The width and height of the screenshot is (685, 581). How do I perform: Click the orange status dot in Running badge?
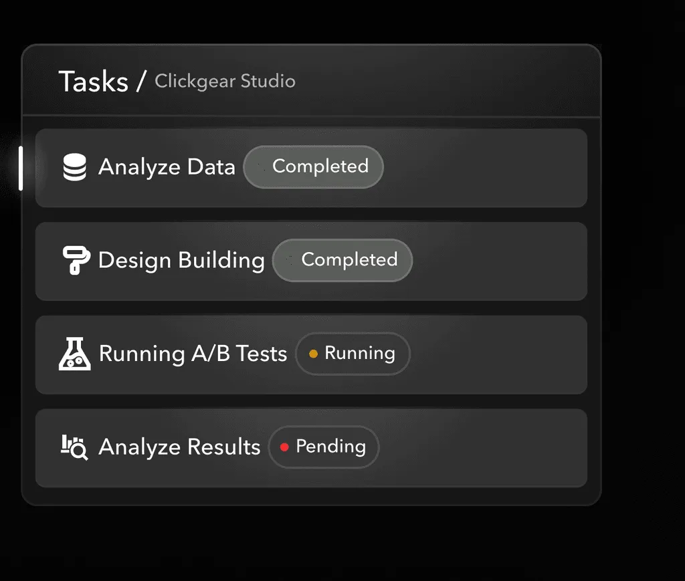tap(313, 354)
